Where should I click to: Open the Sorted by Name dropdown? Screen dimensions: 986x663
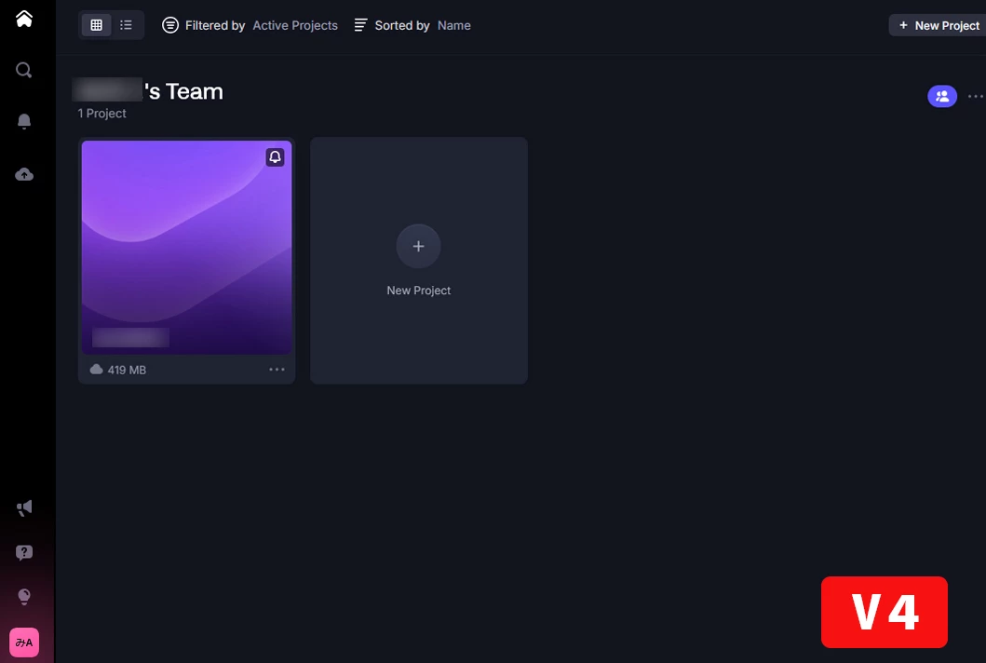click(x=412, y=25)
